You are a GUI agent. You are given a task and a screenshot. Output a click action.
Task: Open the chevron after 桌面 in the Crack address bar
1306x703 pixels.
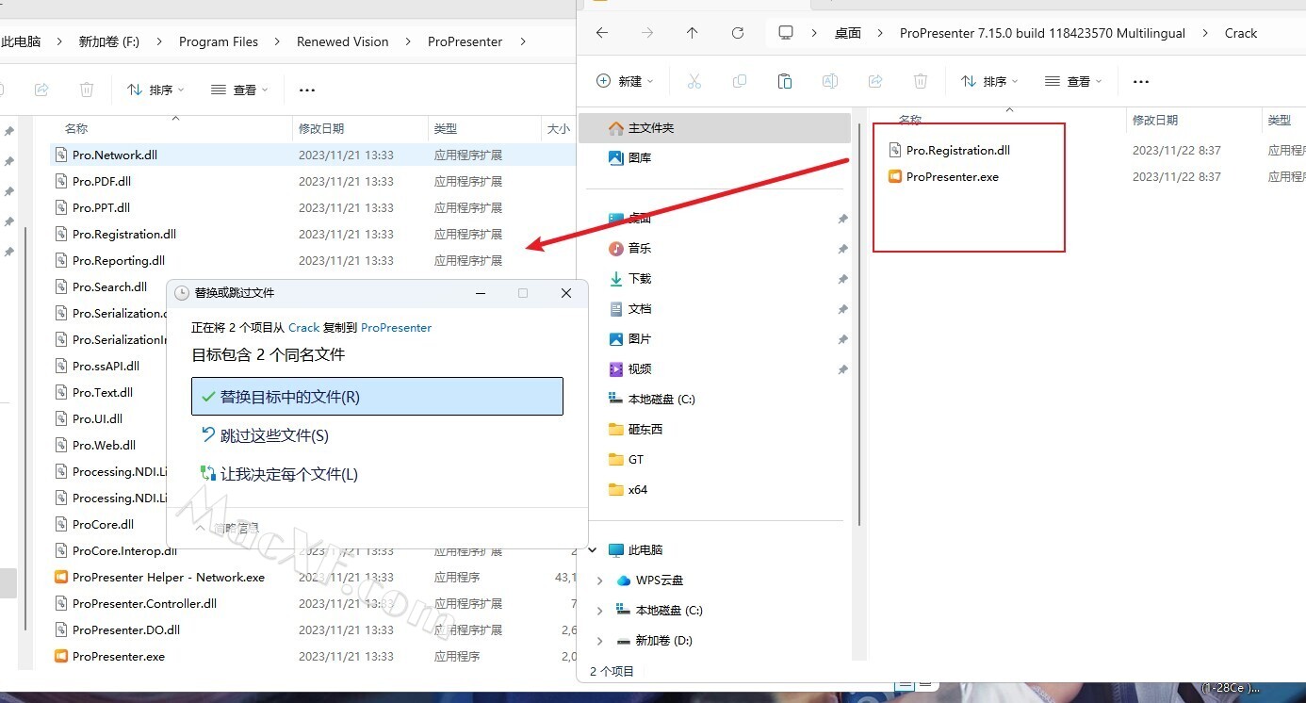880,33
